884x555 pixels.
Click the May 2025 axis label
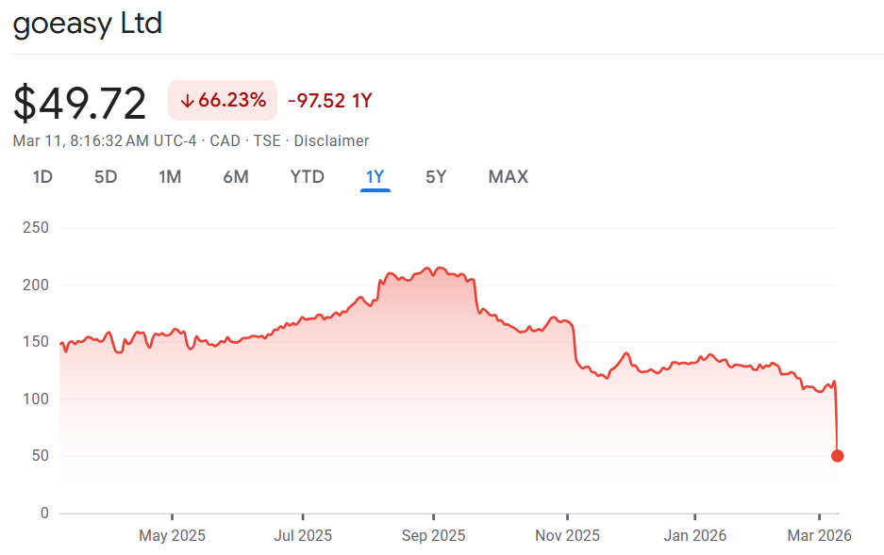point(172,535)
